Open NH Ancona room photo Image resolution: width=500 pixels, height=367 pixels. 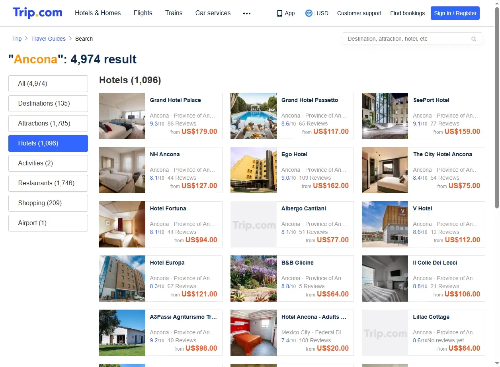122,170
